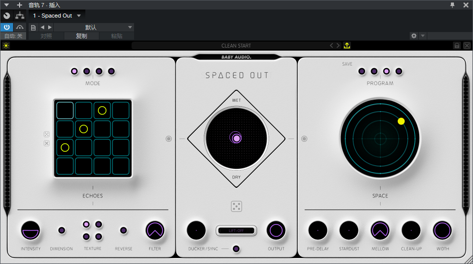Screen dimensions: 473x264
Task: Expand the top-left window menu arrow
Action: pyautogui.click(x=7, y=5)
